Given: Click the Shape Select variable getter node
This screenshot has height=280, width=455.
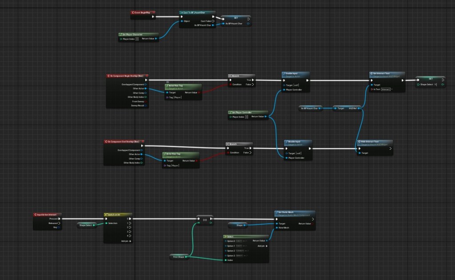Looking at the screenshot, I should point(85,225).
